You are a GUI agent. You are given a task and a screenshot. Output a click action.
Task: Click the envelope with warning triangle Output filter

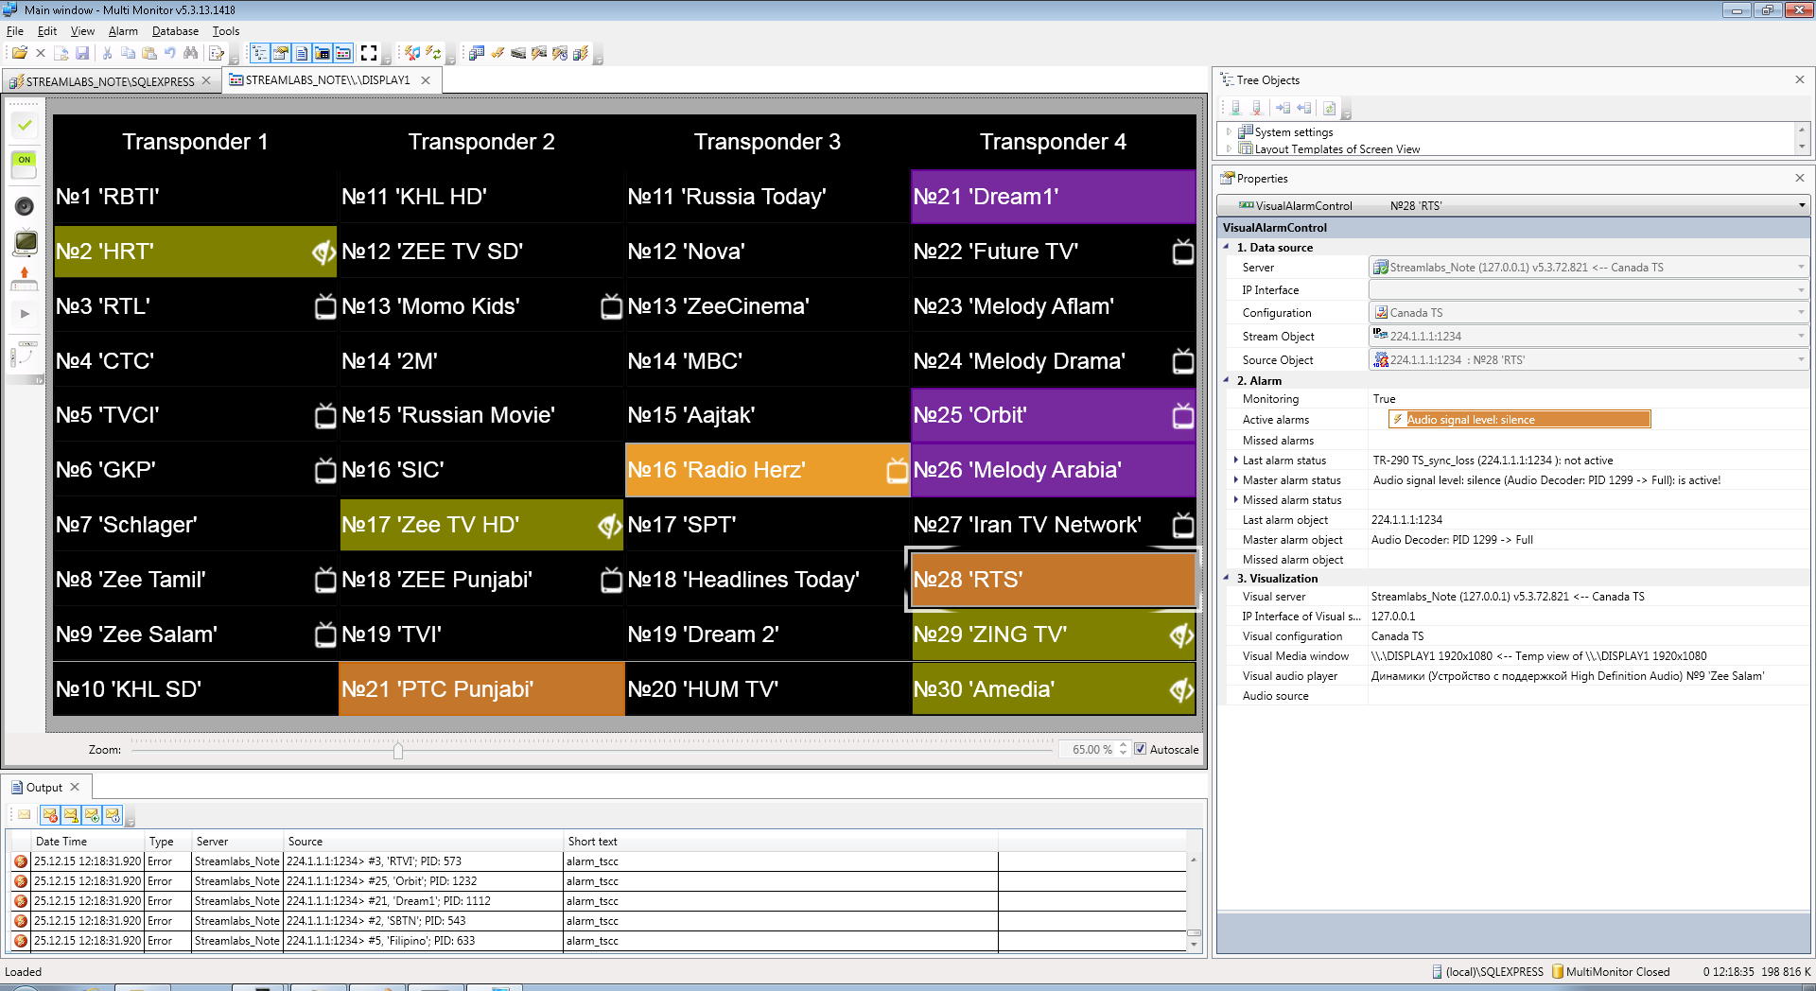click(x=71, y=814)
